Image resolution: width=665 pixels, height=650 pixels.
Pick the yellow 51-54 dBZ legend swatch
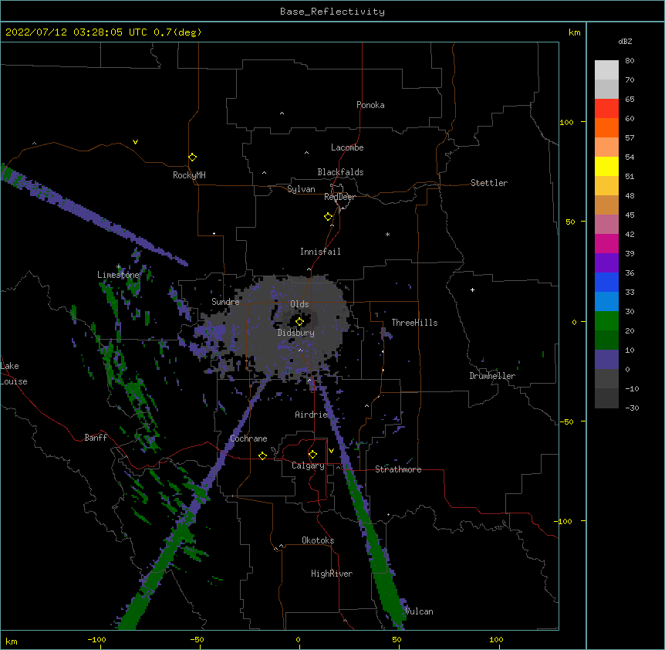pos(606,167)
